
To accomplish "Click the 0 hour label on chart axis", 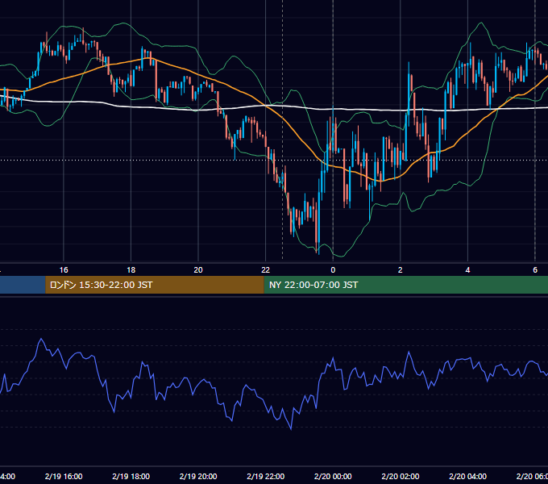I will point(333,270).
